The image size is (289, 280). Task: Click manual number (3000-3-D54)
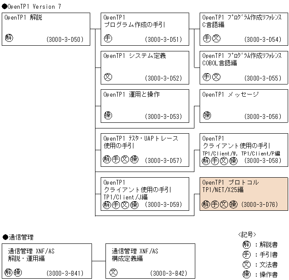263,39
